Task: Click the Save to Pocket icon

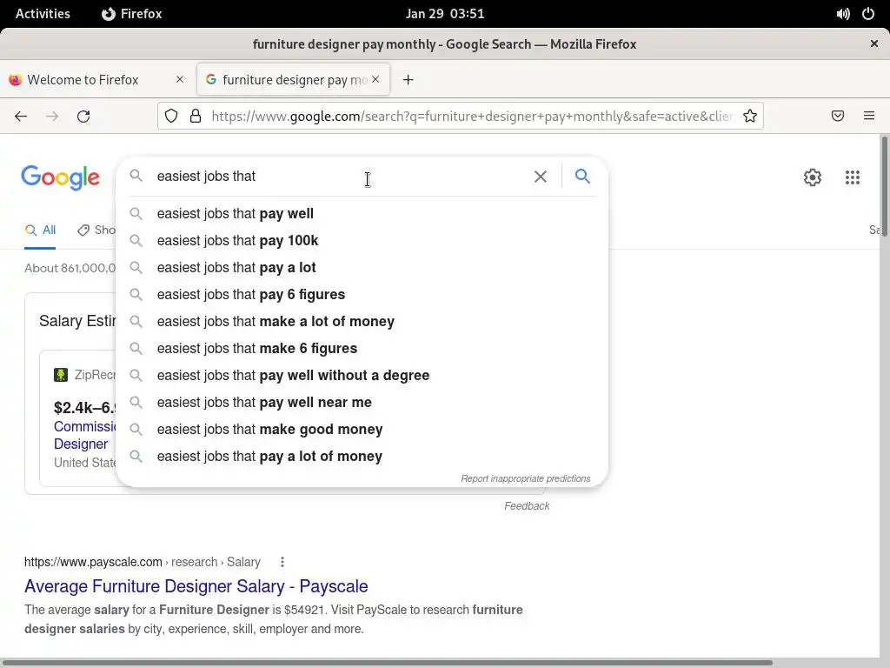Action: point(838,116)
